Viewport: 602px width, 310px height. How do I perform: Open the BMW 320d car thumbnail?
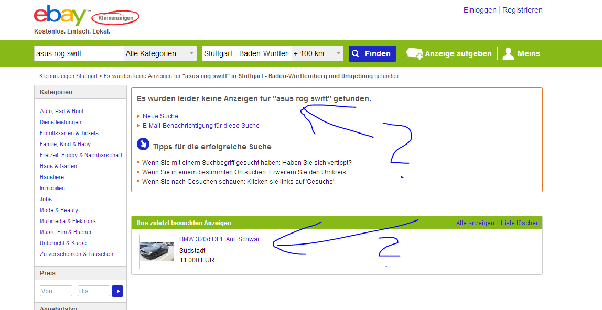[157, 252]
